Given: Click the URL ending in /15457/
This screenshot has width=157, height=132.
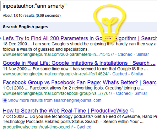Looking at the screenshot, I should (x=58, y=54).
